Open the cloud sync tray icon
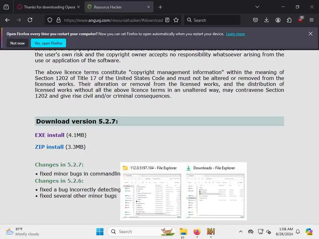Viewport: 319px width, 239px height. (x=251, y=232)
